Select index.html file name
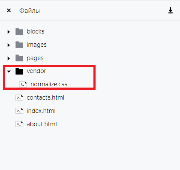180x170 pixels. (x=41, y=111)
